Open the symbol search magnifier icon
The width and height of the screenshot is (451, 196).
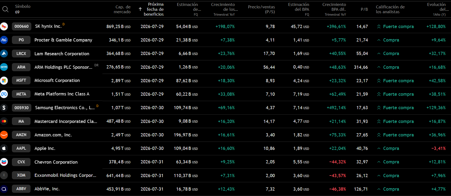tap(5, 9)
